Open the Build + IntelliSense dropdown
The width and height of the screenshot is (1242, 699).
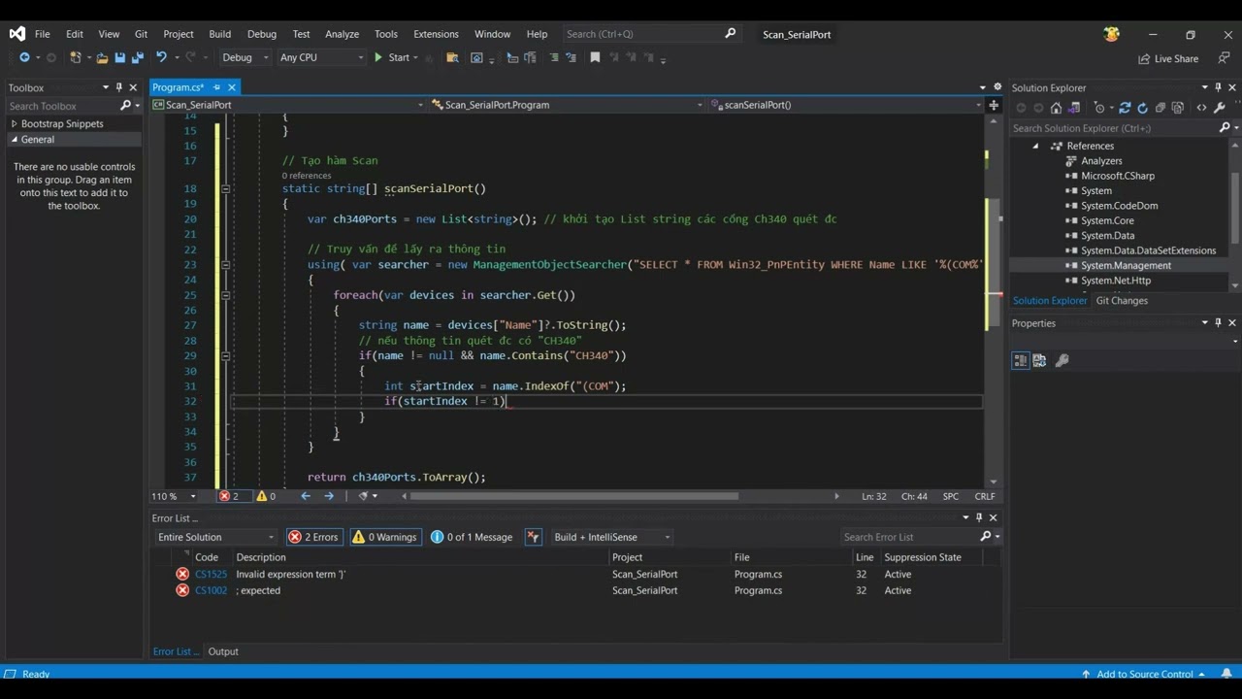click(611, 537)
